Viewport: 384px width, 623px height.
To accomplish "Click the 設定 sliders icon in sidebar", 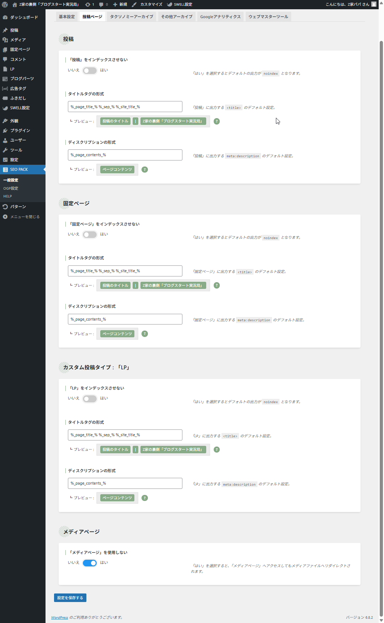I will click(x=5, y=160).
